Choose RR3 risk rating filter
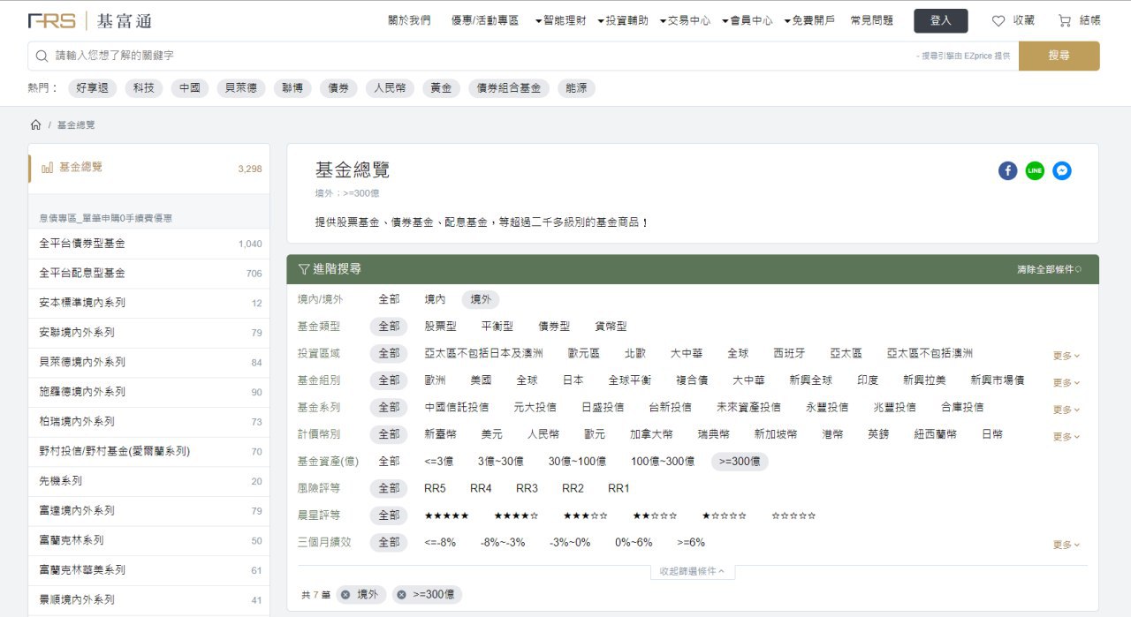Screen dimensions: 1131x617 [x=527, y=488]
